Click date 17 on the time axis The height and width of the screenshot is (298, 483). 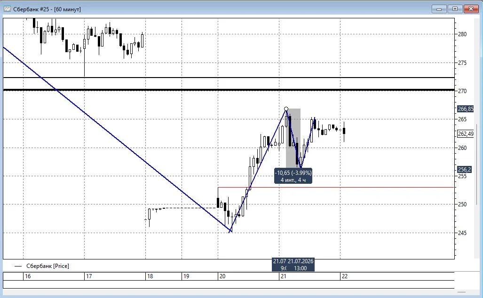coord(89,276)
